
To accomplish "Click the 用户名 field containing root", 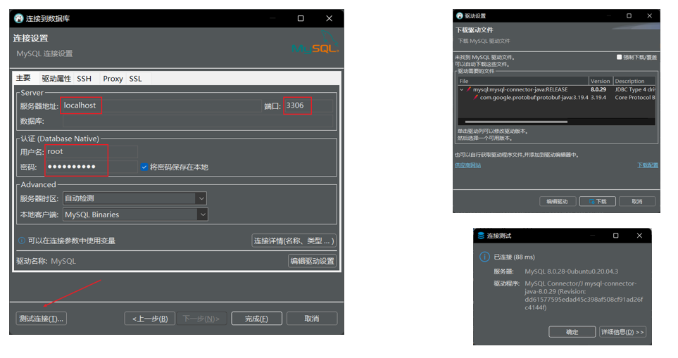I will (92, 152).
